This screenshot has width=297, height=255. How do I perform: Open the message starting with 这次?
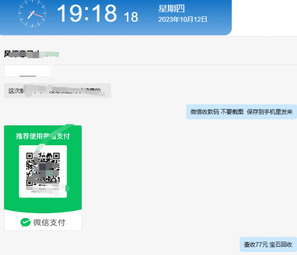[x=58, y=91]
